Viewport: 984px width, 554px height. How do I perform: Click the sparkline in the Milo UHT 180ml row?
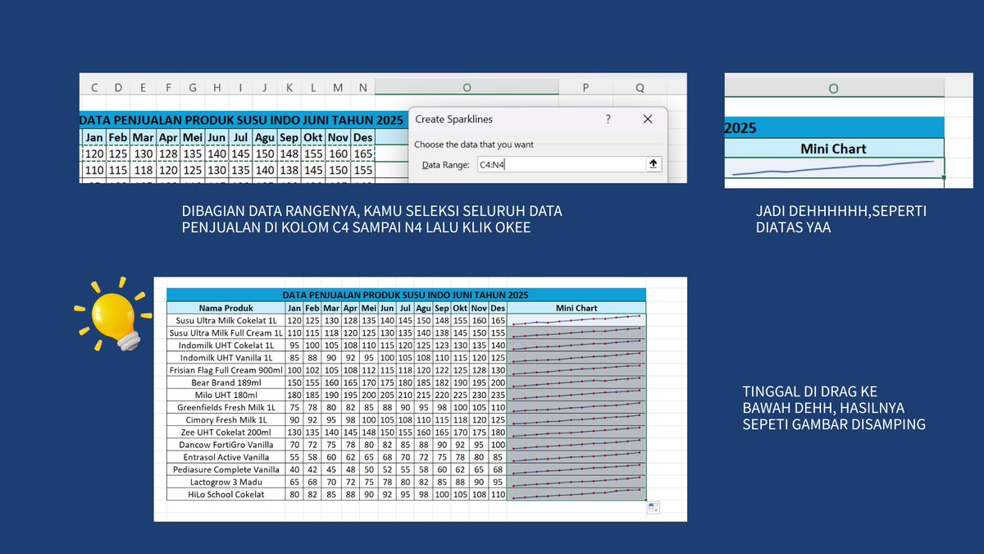pyautogui.click(x=576, y=395)
